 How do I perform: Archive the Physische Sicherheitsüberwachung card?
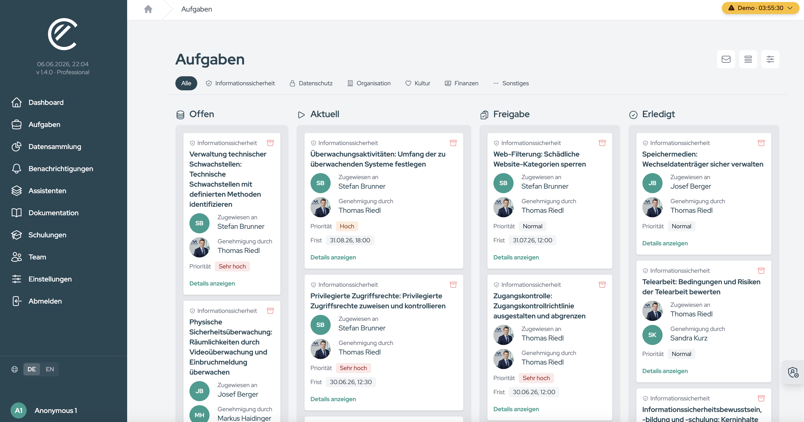tap(270, 311)
